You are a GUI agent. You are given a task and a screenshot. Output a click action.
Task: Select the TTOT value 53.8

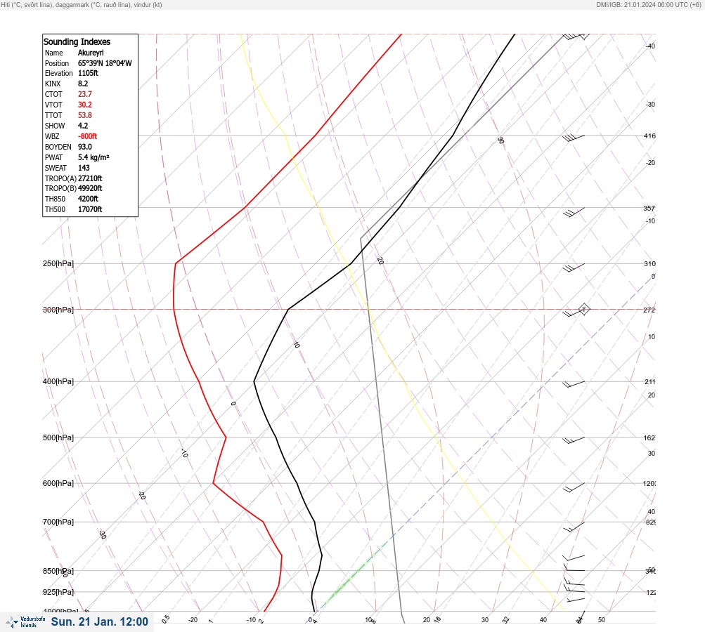pos(85,115)
